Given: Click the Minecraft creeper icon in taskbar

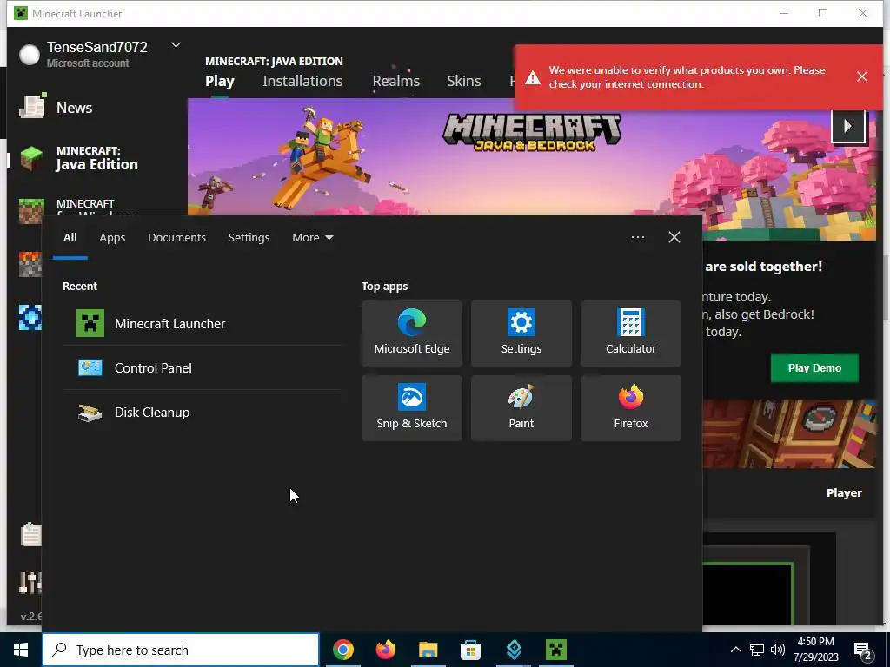Looking at the screenshot, I should (x=555, y=650).
